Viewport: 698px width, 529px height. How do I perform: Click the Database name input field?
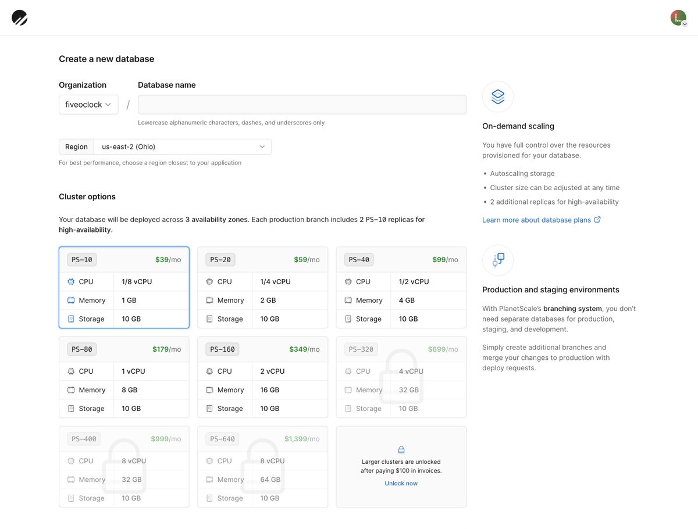click(x=302, y=105)
